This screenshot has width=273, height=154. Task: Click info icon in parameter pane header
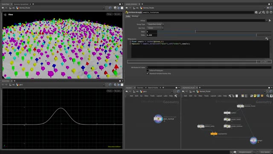point(267,12)
